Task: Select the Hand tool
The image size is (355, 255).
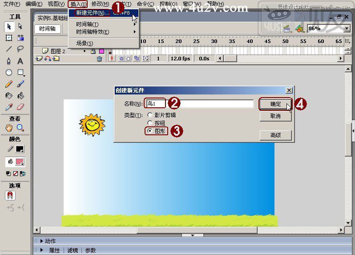Action: (8, 128)
